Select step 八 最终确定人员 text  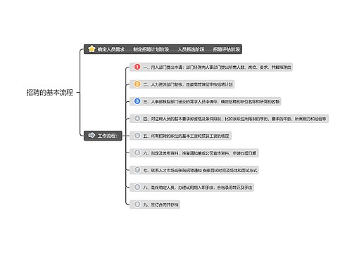(198, 188)
